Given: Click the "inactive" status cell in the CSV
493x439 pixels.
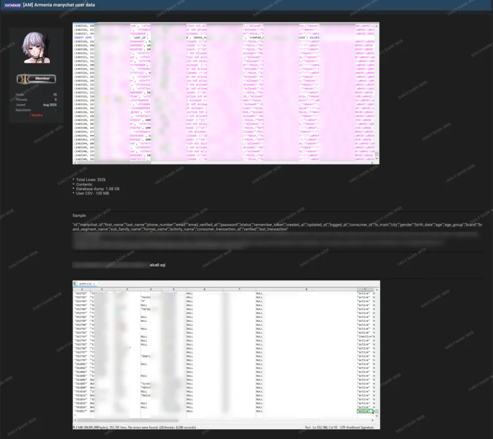Looking at the screenshot, I should (365, 336).
